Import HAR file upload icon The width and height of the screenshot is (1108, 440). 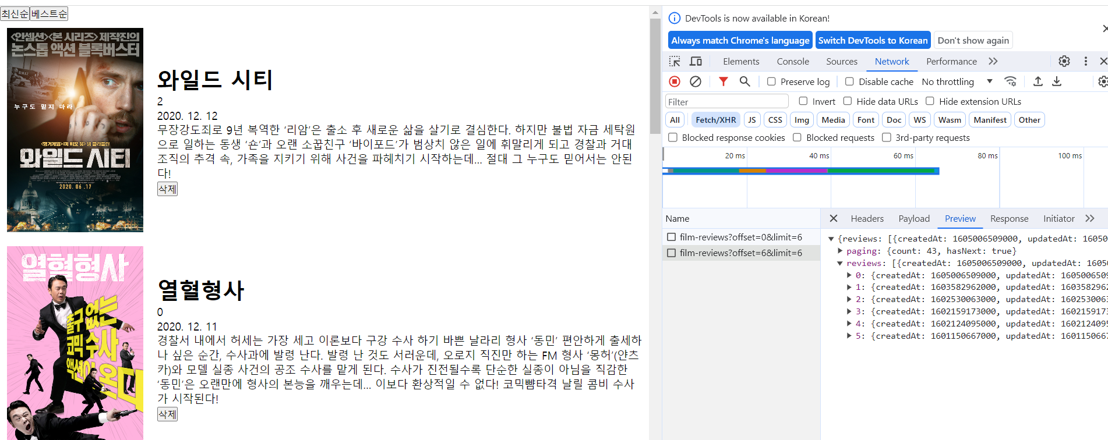click(x=1038, y=81)
